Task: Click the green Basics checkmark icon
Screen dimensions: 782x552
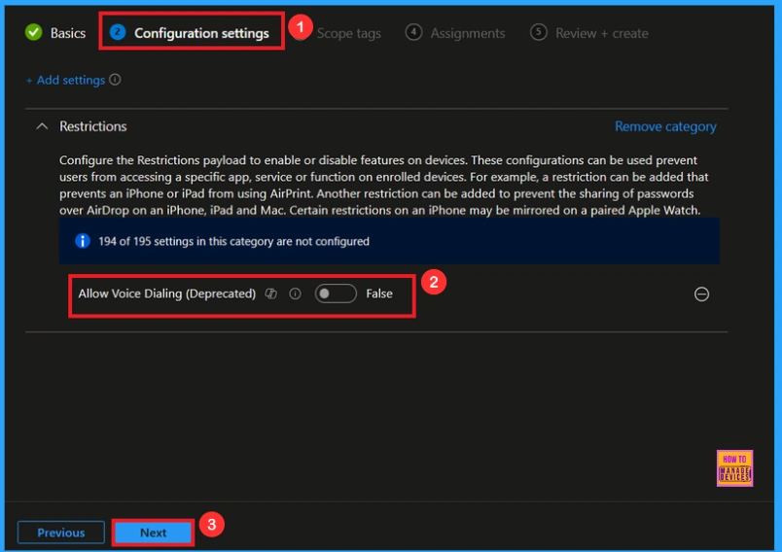Action: (34, 32)
